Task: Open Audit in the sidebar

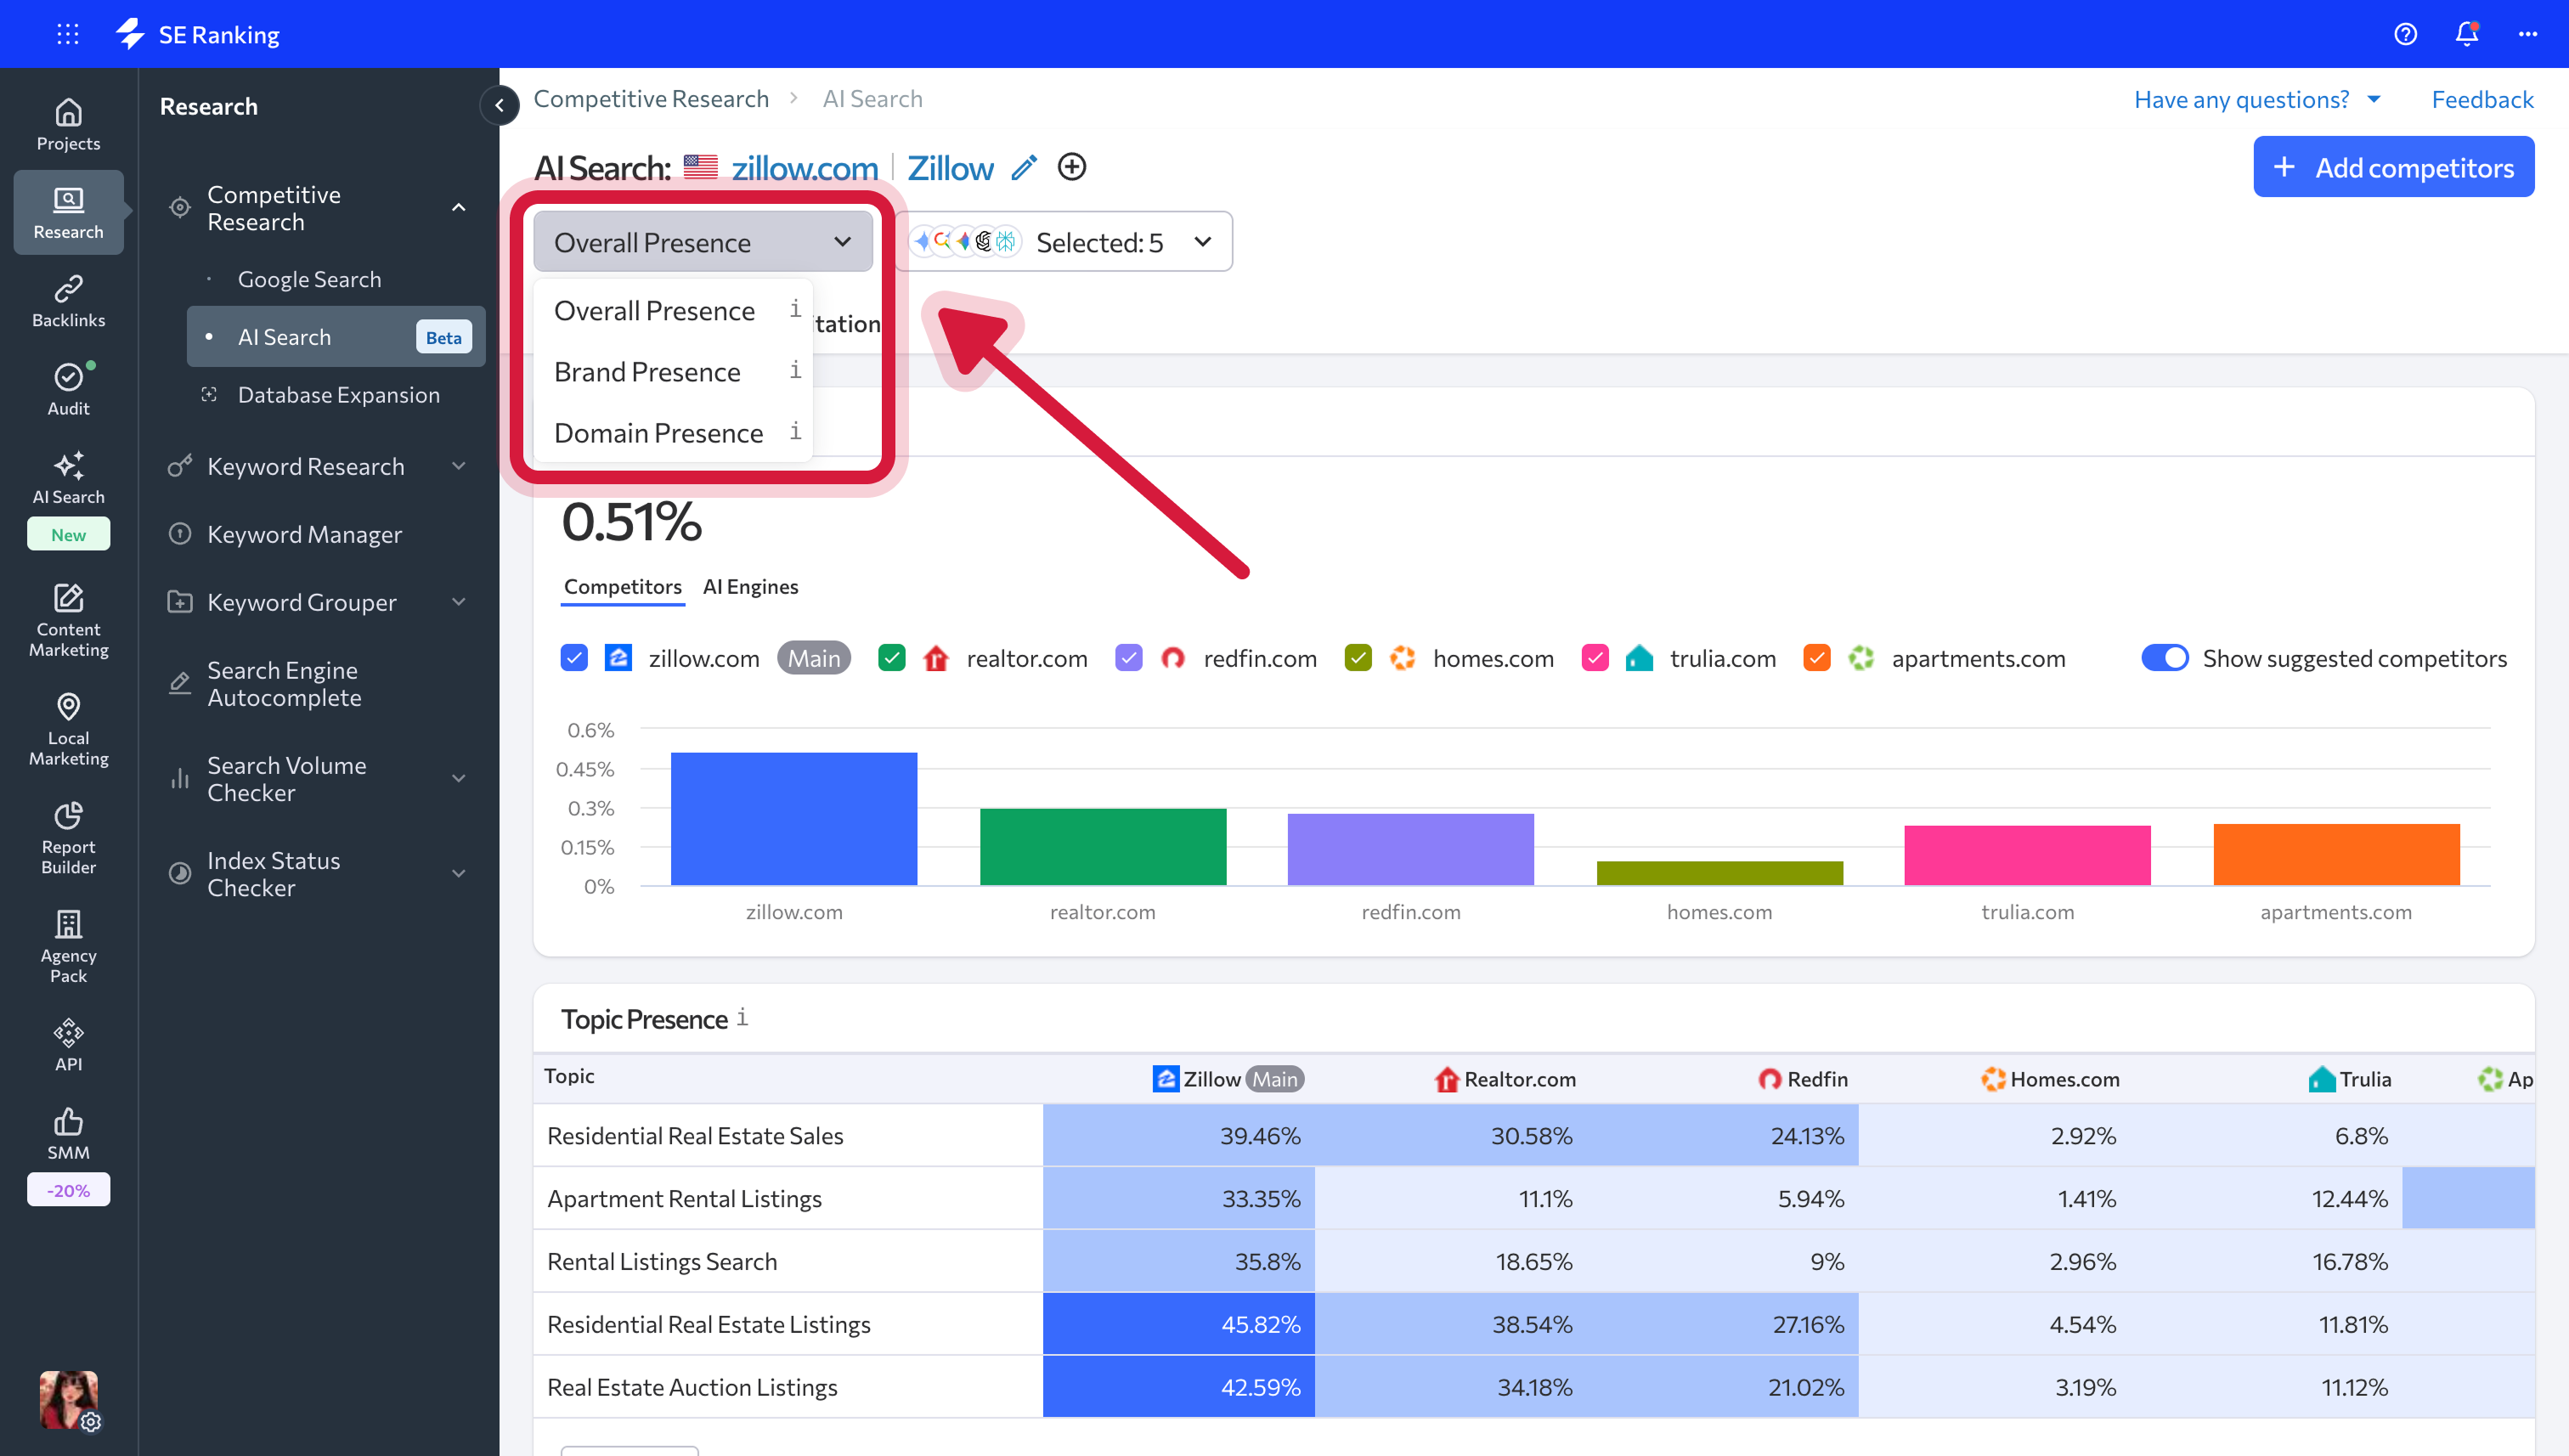Action: coord(68,388)
